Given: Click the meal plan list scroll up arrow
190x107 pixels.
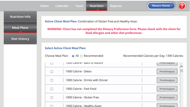Looking at the screenshot, I should [x=181, y=66].
